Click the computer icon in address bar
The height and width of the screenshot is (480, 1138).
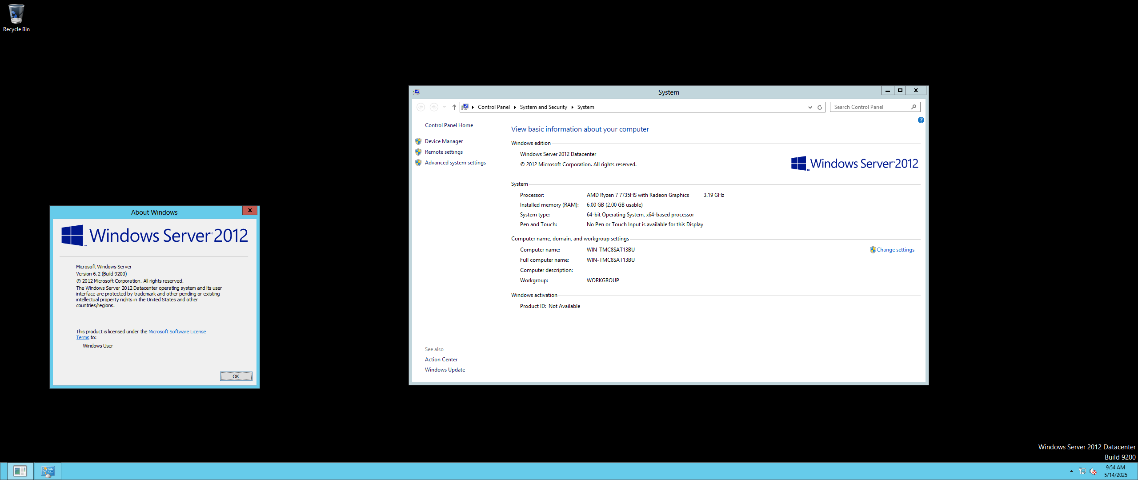(465, 107)
